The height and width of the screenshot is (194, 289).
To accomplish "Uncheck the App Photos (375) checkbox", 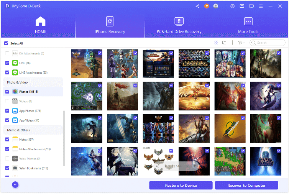I will tap(7, 111).
